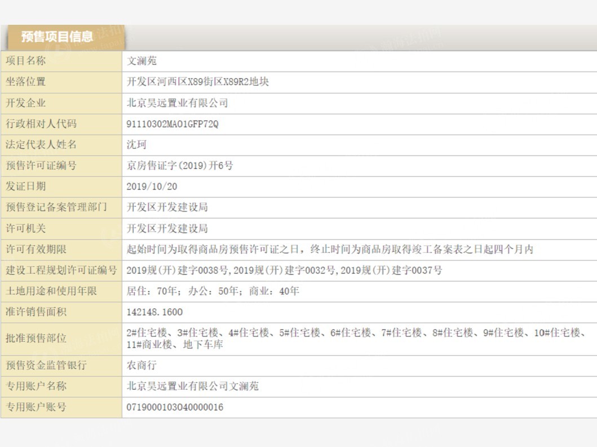Image resolution: width=597 pixels, height=447 pixels.
Task: Click permit number 京房售证字(2019)开6号
Action: click(x=180, y=166)
